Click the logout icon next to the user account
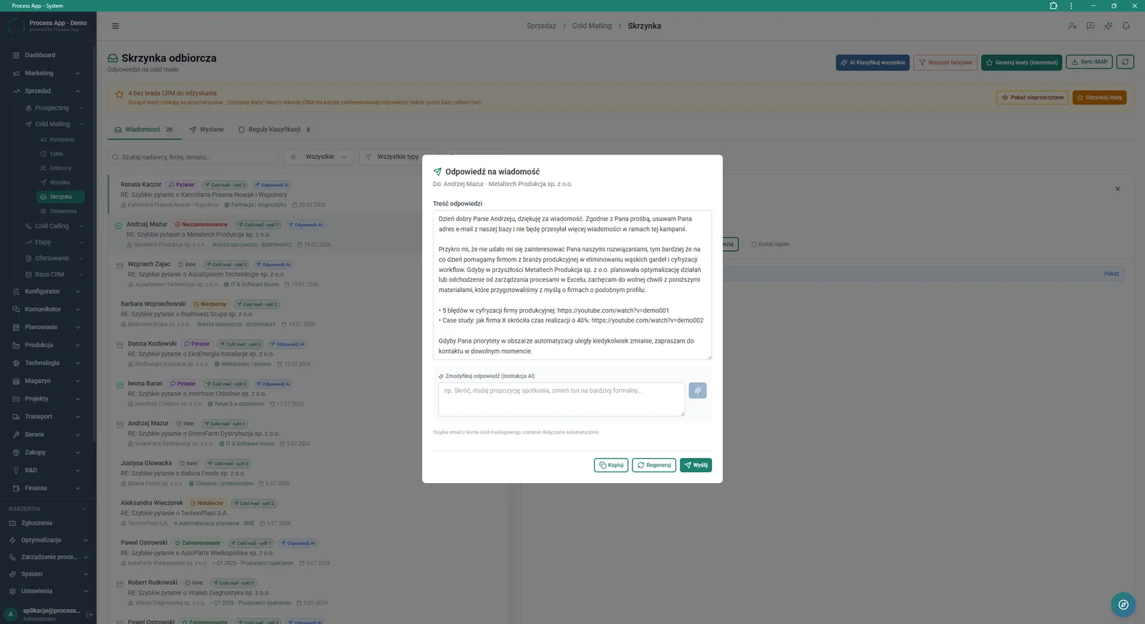This screenshot has height=624, width=1145. coord(89,614)
